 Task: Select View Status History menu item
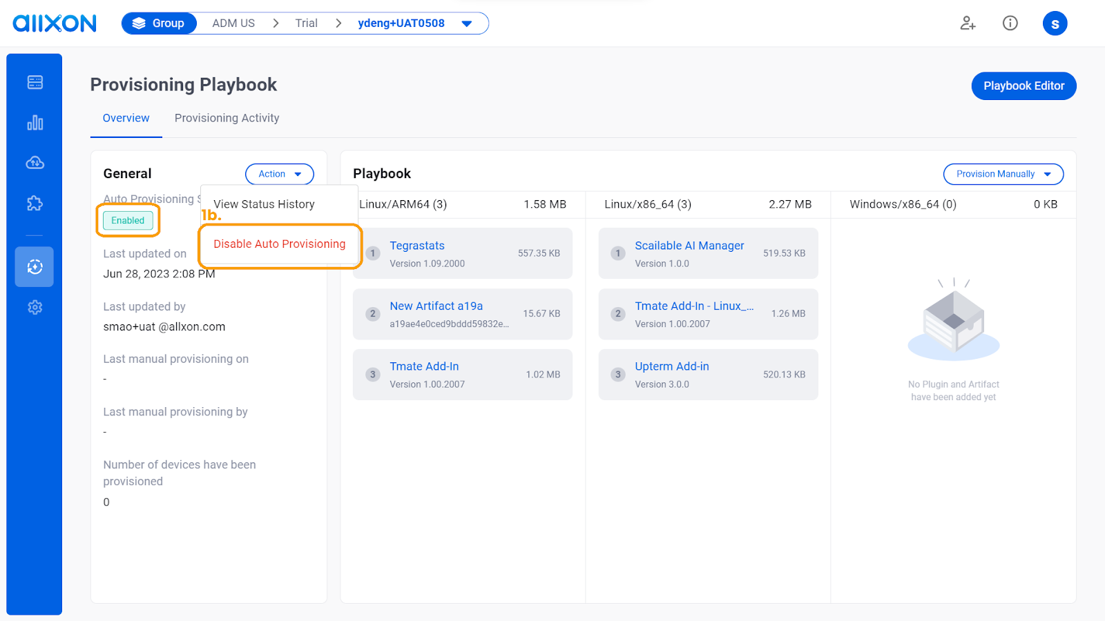click(264, 204)
